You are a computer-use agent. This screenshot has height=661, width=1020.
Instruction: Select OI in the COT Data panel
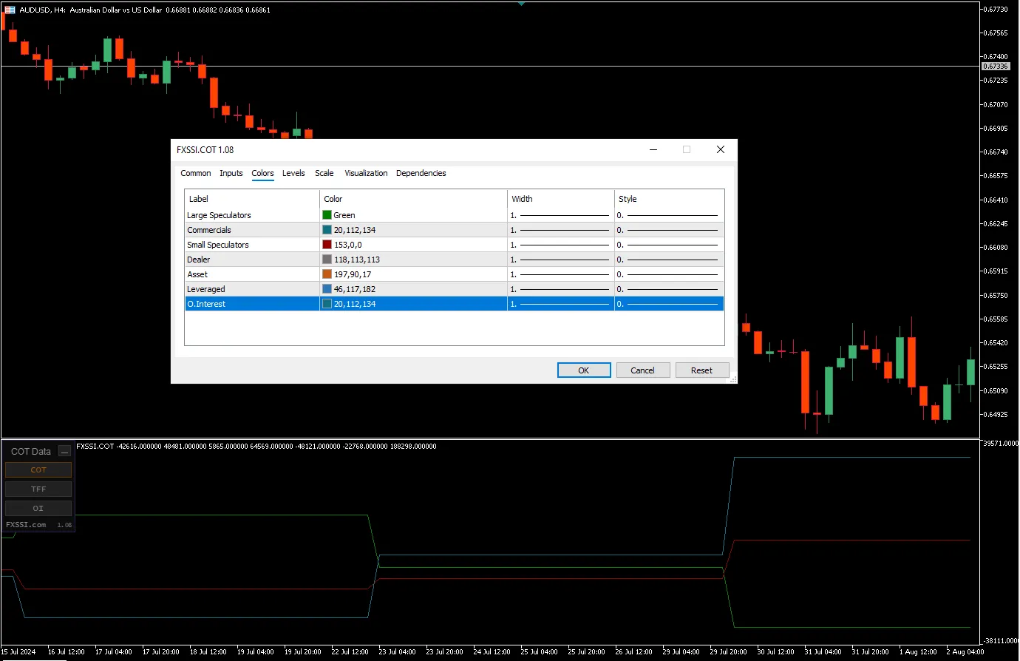38,508
